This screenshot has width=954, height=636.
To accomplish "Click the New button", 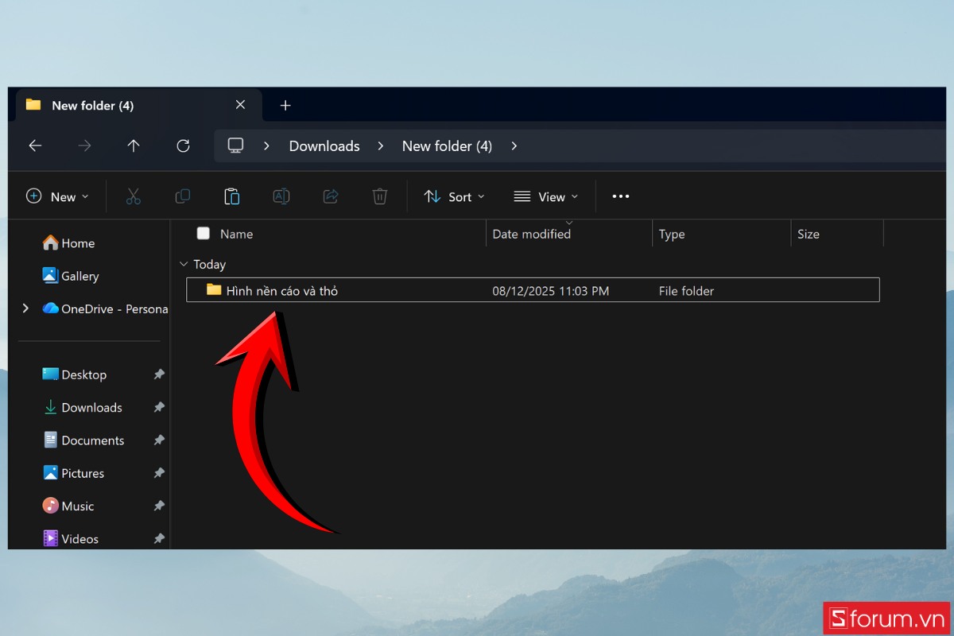I will [x=57, y=196].
